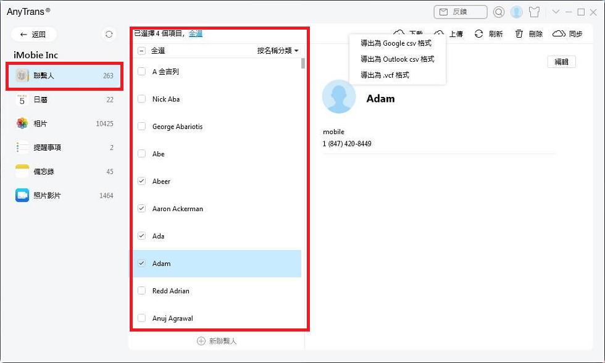Click the 新聯繫人 add contact button
This screenshot has width=605, height=363.
pos(217,341)
